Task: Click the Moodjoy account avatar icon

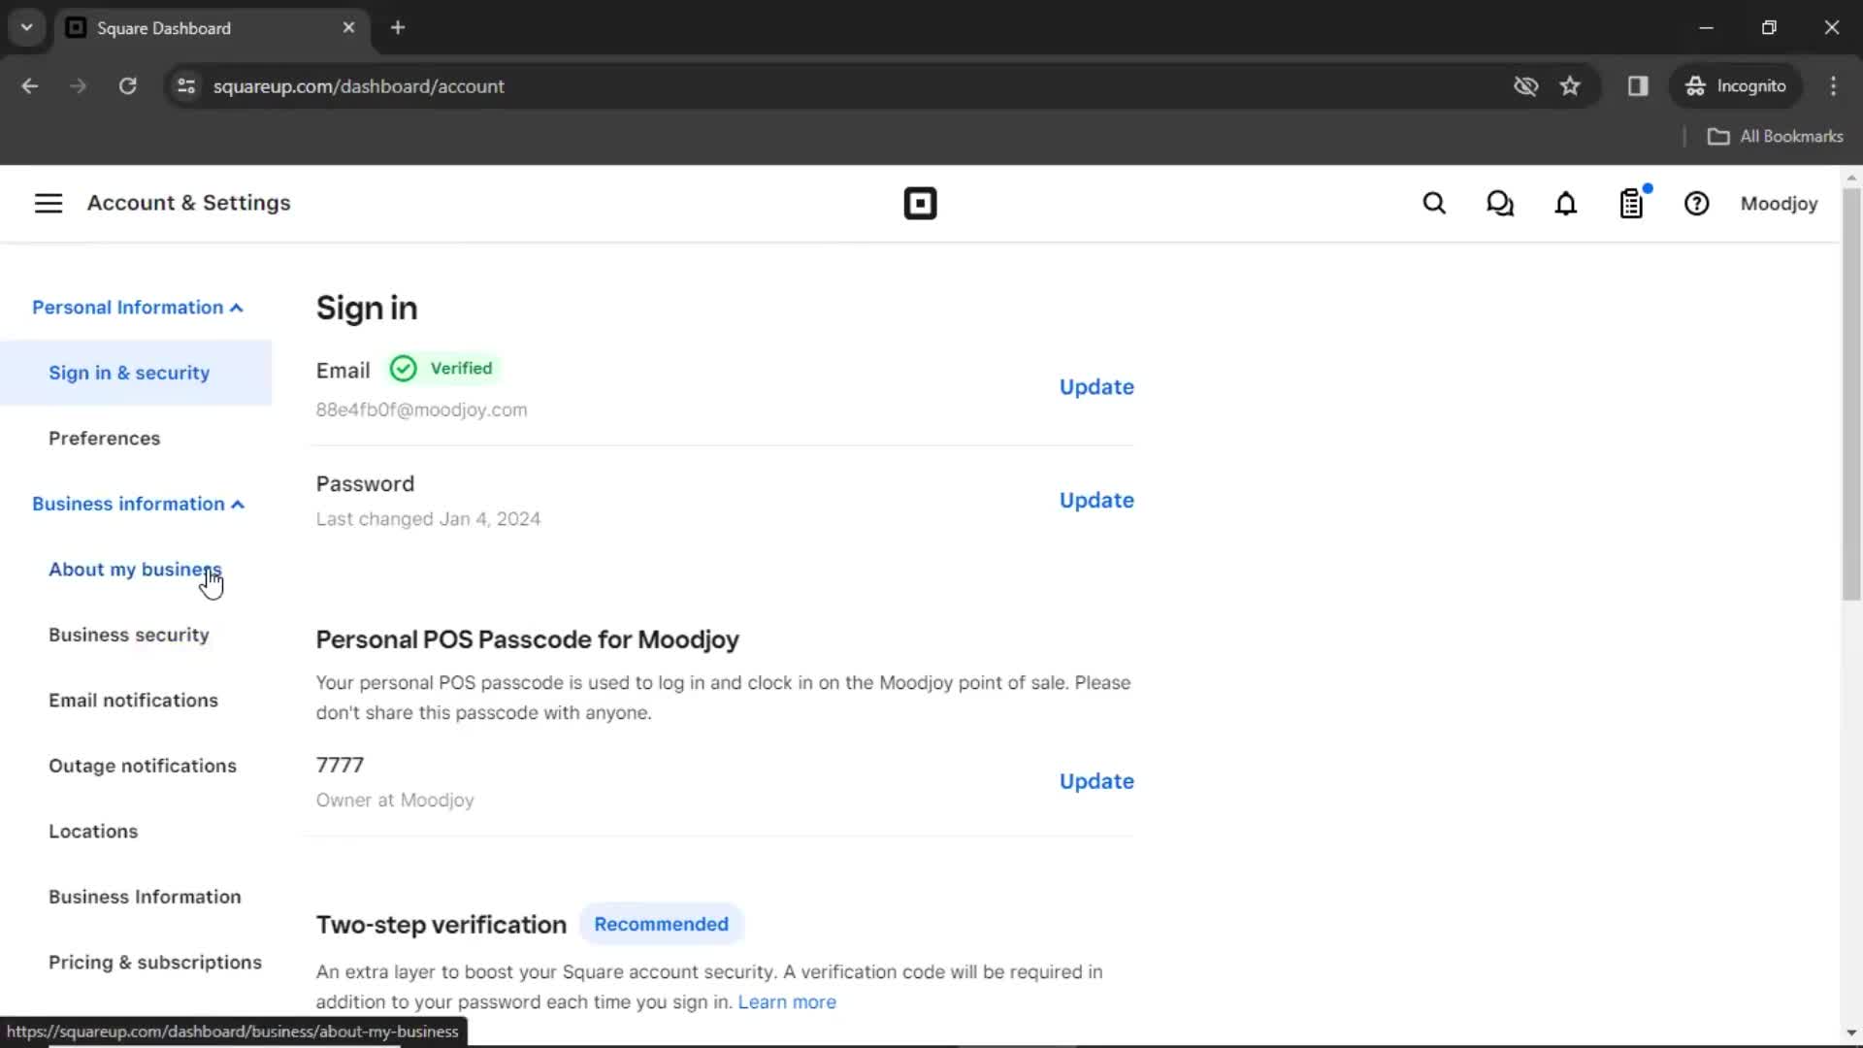Action: coord(1779,204)
